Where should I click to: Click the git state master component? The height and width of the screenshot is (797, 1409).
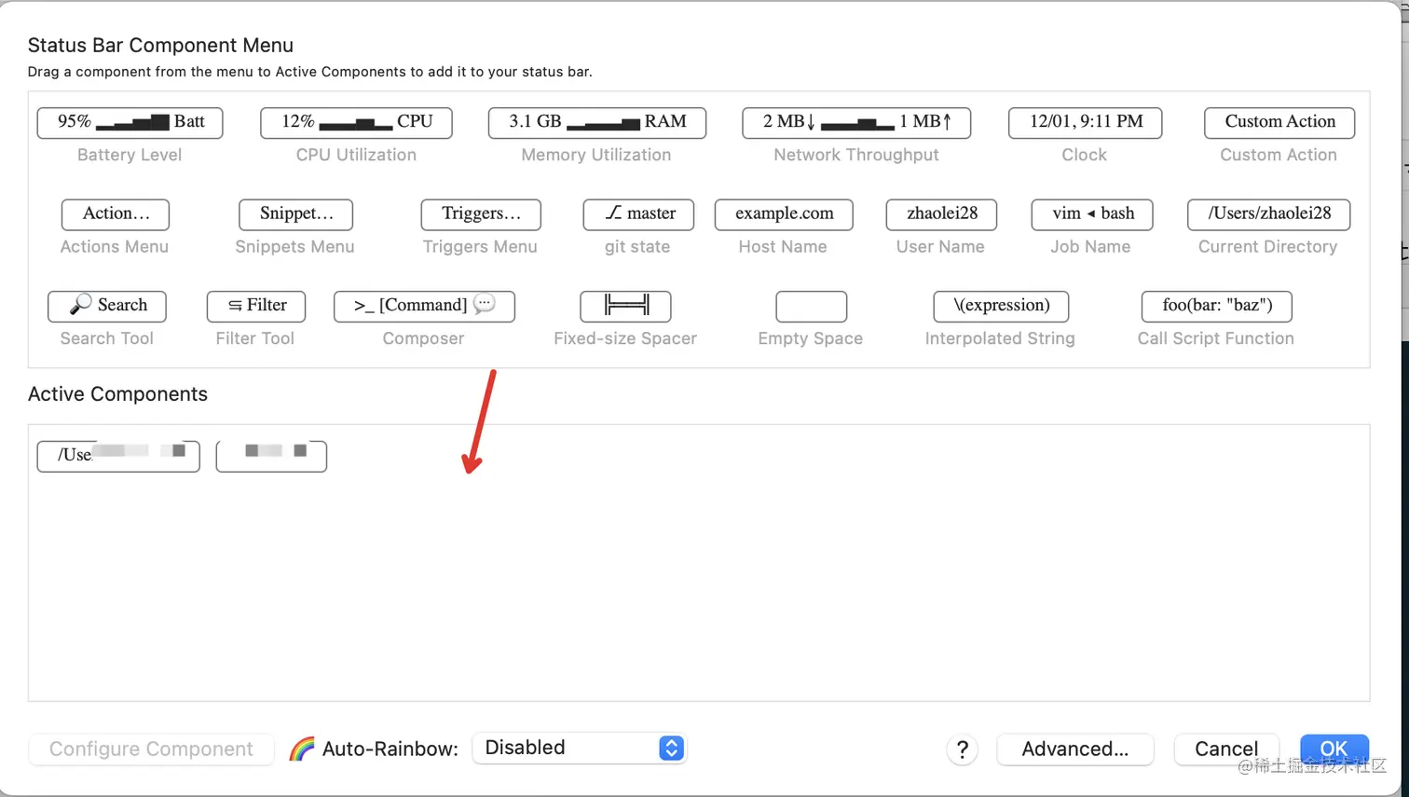638,214
